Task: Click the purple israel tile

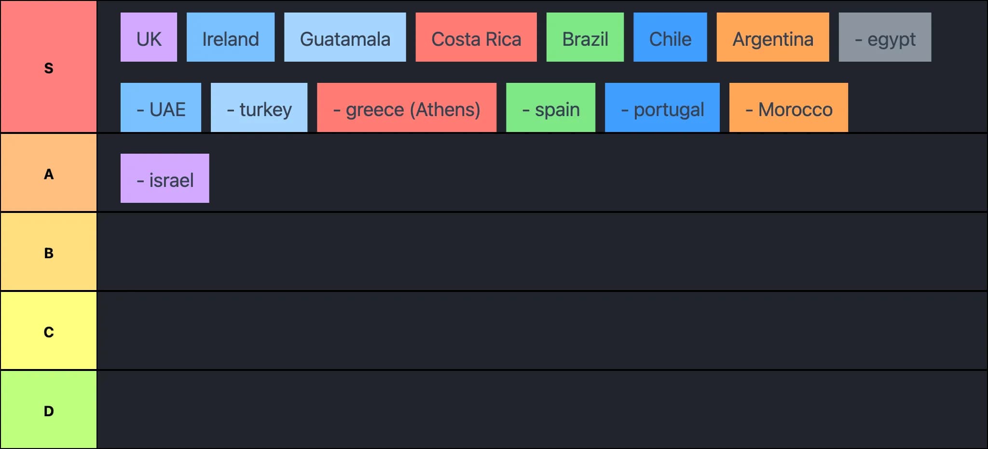Action: coord(165,179)
